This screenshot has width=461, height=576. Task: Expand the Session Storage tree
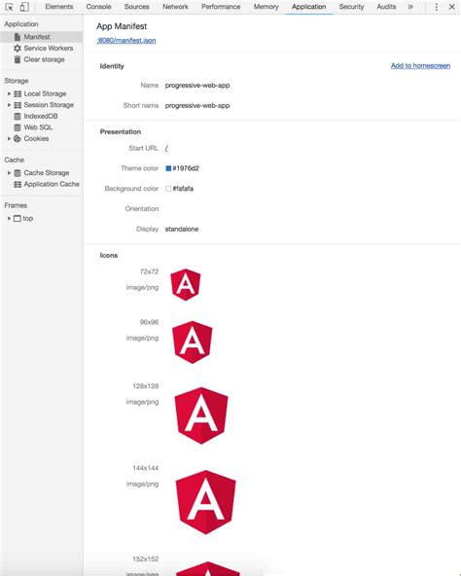click(9, 105)
